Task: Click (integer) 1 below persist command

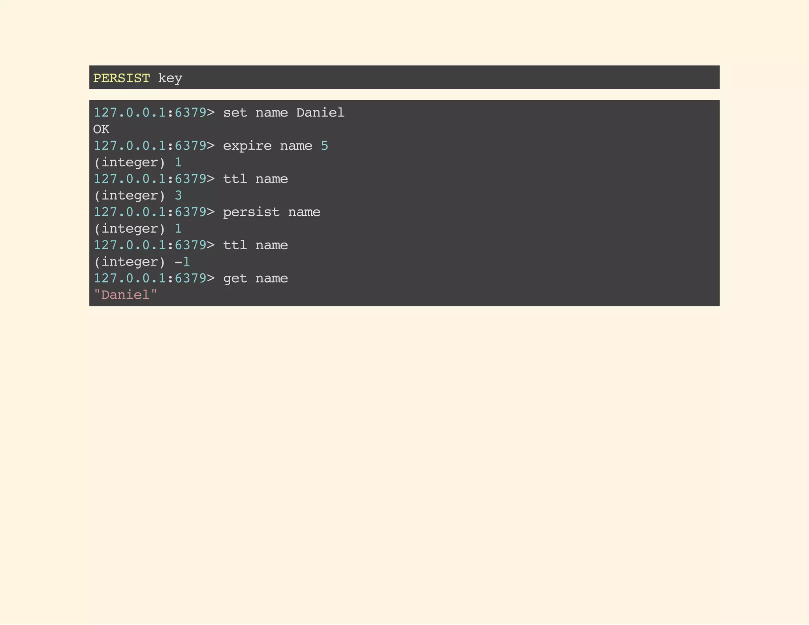Action: click(x=137, y=229)
